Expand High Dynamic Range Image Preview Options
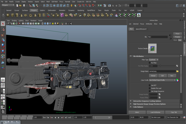 (x=131, y=104)
